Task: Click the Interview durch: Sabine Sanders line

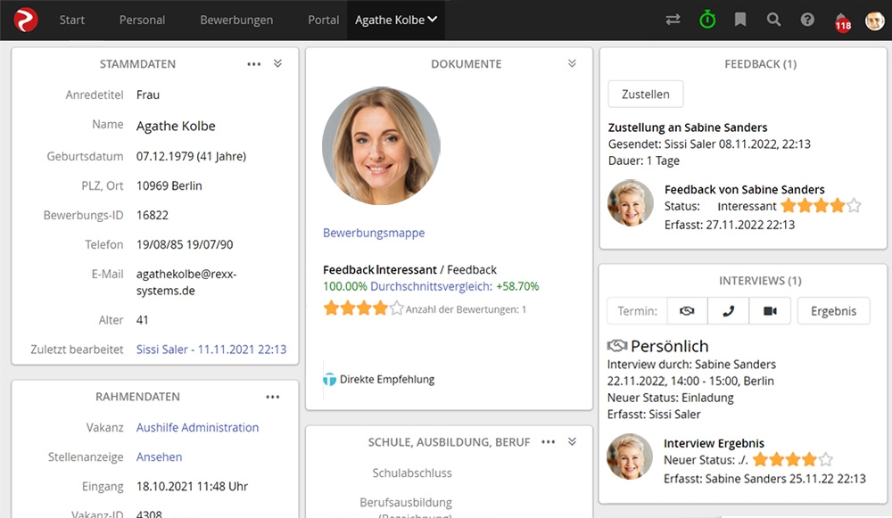Action: tap(691, 364)
